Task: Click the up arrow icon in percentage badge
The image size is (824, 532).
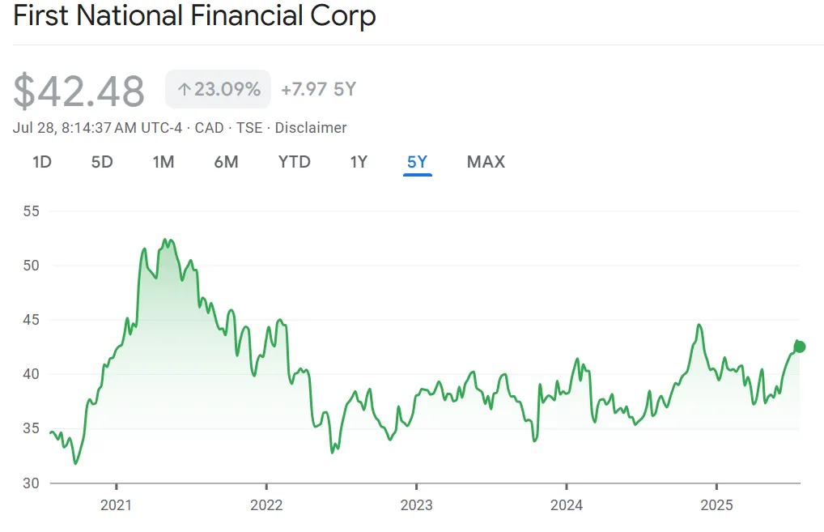Action: tap(184, 90)
